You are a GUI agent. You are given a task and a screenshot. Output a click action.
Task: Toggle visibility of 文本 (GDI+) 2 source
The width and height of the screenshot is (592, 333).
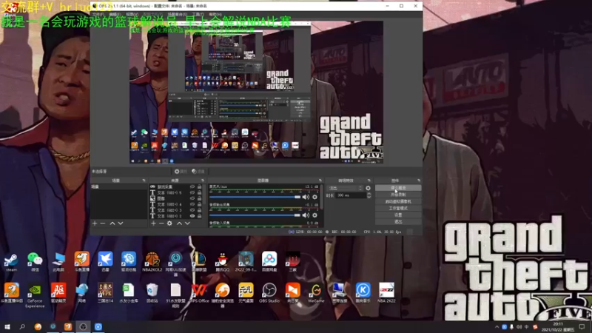192,216
